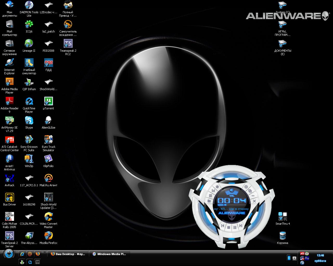
Task: Select the AlienGUIse desktop icon
Action: point(49,123)
